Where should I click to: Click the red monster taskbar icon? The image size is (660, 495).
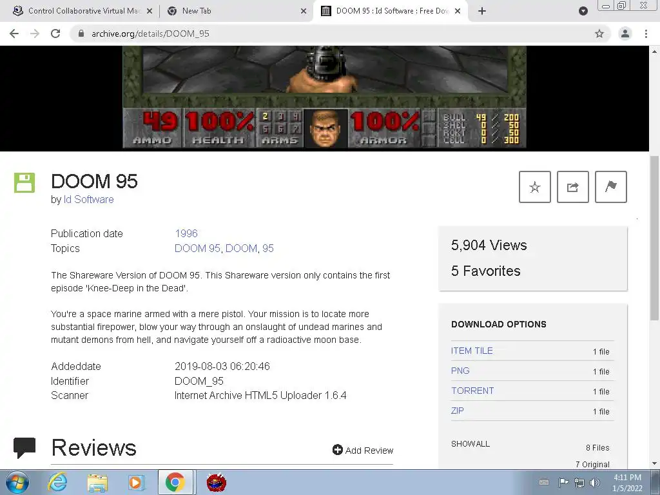(217, 482)
